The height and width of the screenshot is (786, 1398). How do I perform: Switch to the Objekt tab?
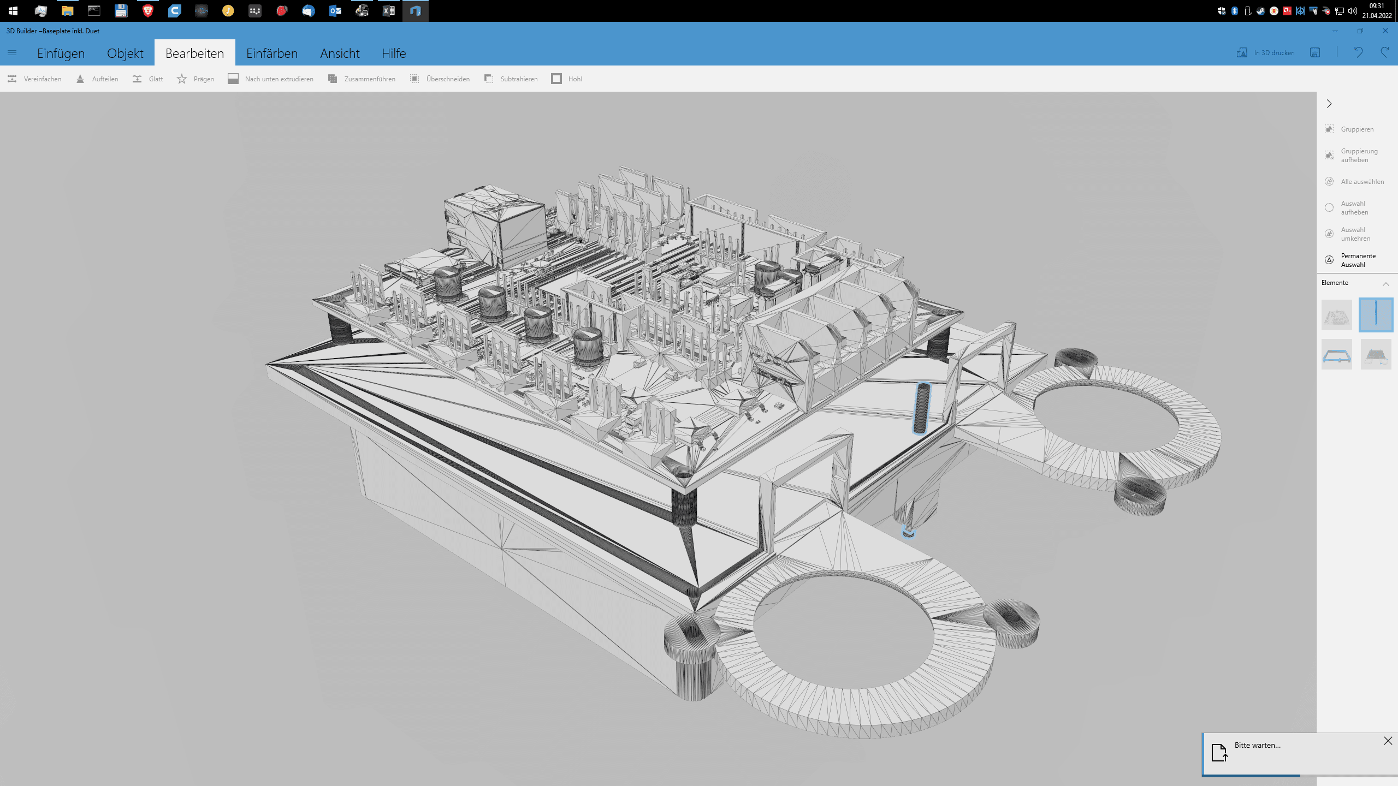pyautogui.click(x=125, y=53)
